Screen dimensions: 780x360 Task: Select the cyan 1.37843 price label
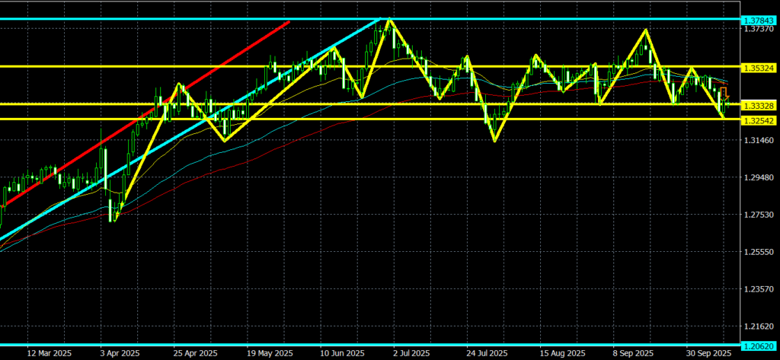click(759, 20)
